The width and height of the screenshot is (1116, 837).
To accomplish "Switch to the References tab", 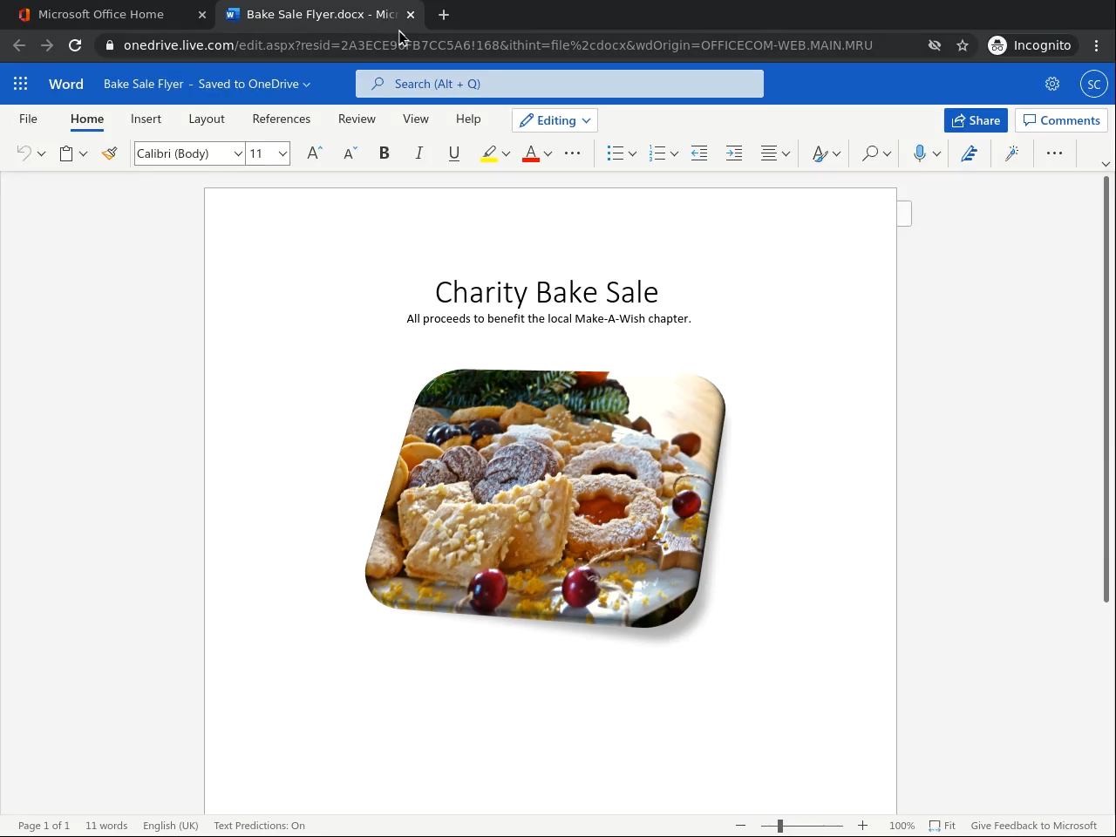I will 281,119.
